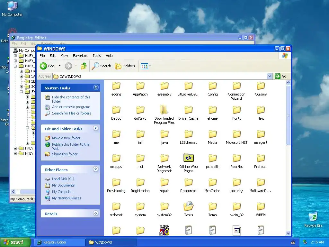
Task: Click the vertical scrollbar thumb
Action: pos(288,115)
